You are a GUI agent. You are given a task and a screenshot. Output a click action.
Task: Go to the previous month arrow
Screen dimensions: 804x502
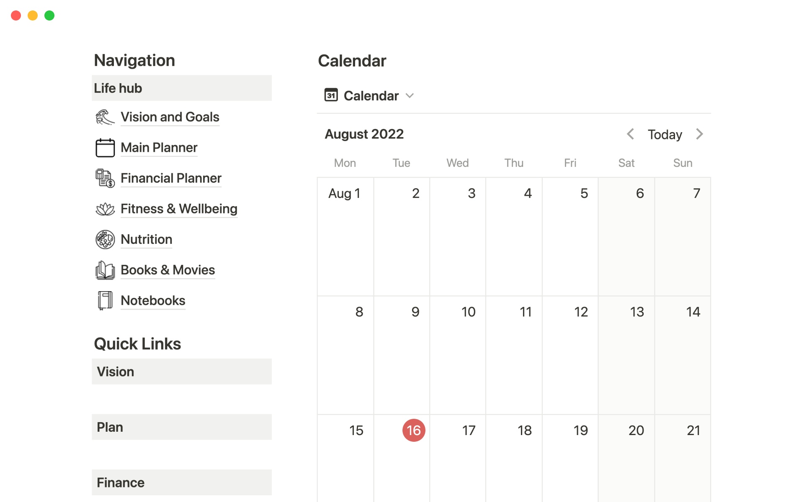click(x=630, y=134)
